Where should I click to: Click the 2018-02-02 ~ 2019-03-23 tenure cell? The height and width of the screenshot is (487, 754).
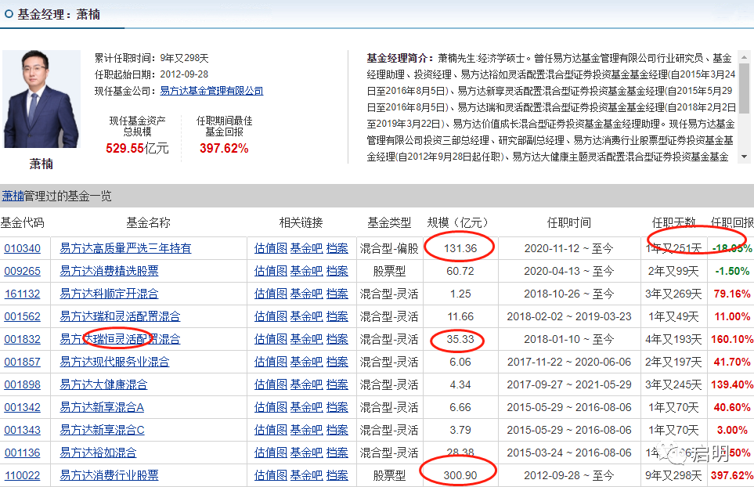pos(569,316)
